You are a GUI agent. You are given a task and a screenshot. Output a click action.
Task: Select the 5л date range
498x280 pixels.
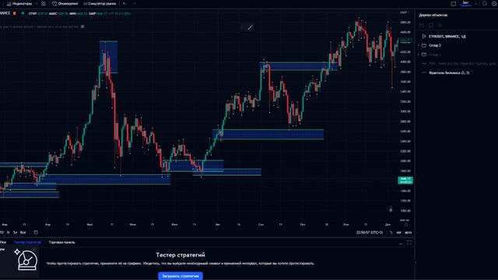(15, 233)
